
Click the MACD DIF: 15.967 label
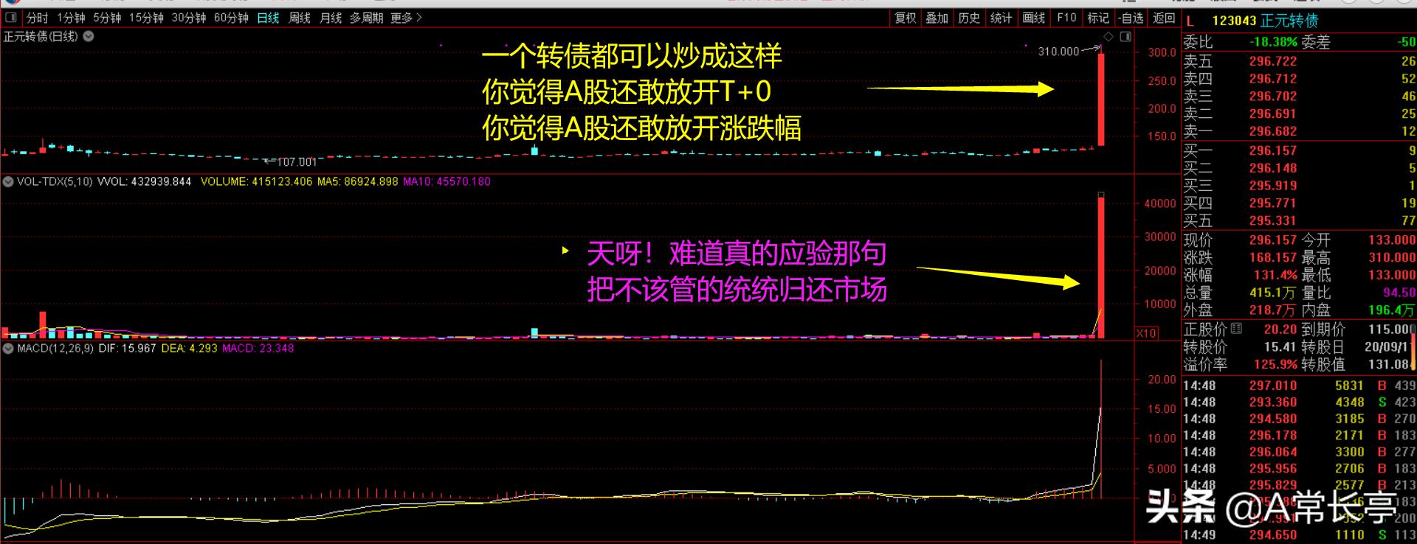[x=127, y=348]
